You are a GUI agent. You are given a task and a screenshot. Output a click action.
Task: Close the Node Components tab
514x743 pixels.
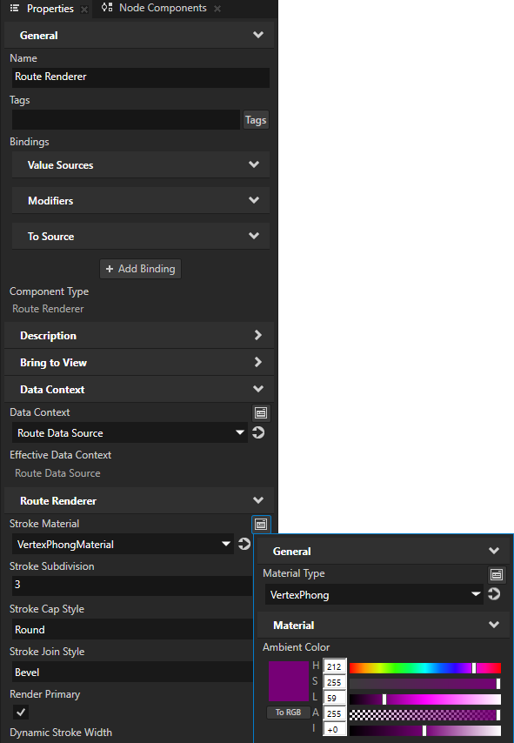(217, 9)
